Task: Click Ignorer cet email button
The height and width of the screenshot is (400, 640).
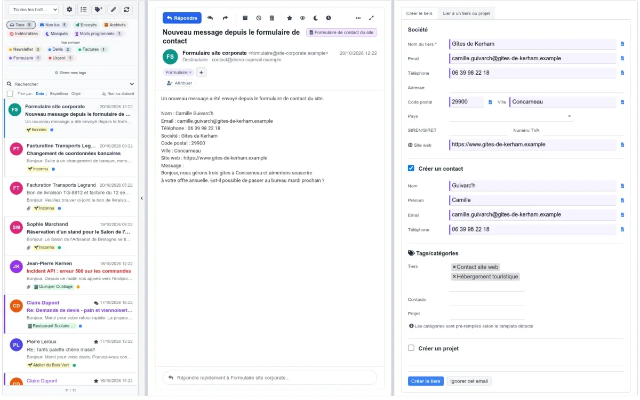Action: click(469, 381)
